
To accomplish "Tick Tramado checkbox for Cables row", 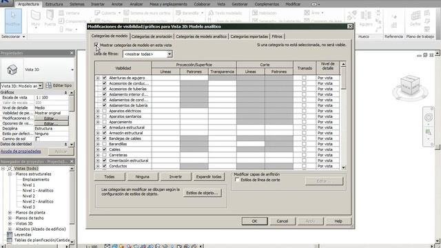I will (x=304, y=149).
